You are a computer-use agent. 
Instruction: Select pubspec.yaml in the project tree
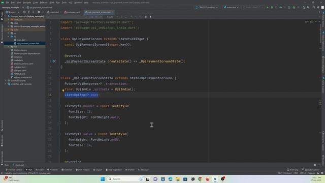[19, 70]
